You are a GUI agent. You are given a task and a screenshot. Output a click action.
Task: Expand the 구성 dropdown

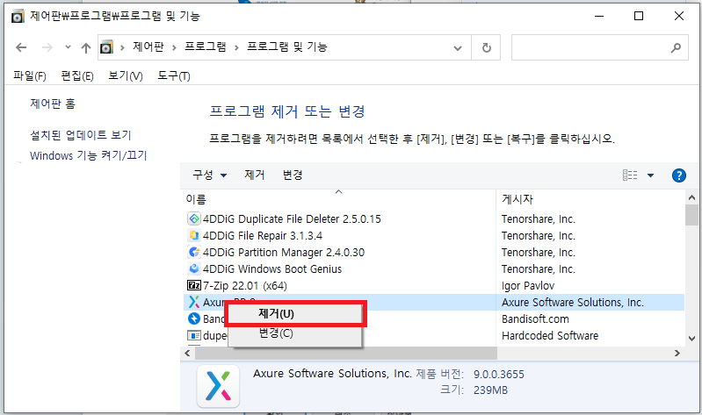point(209,175)
